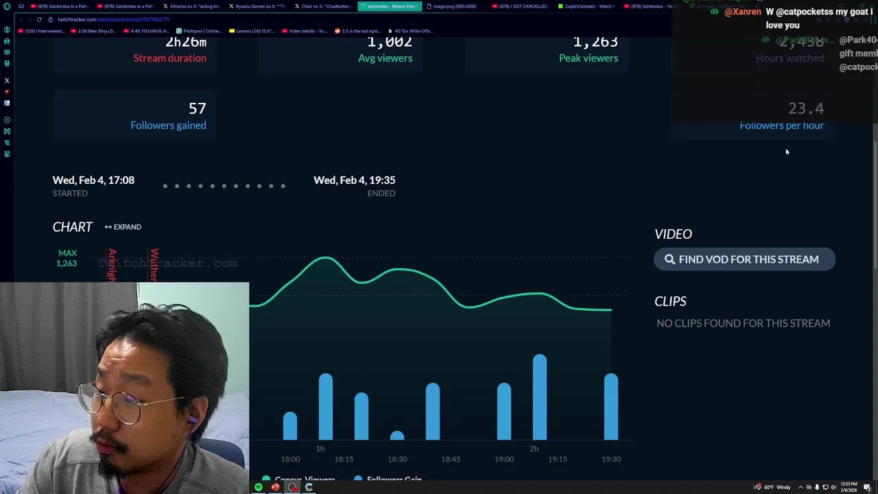Click the 'Wed, Feb 4, 19:35' end time
The height and width of the screenshot is (494, 878).
click(x=354, y=180)
